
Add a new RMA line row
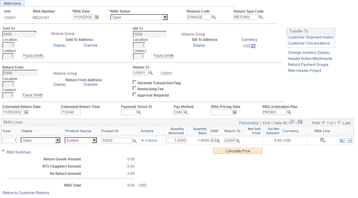pyautogui.click(x=342, y=141)
